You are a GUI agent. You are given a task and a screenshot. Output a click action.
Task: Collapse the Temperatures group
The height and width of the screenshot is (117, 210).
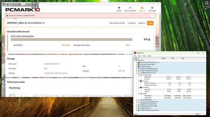point(139,75)
